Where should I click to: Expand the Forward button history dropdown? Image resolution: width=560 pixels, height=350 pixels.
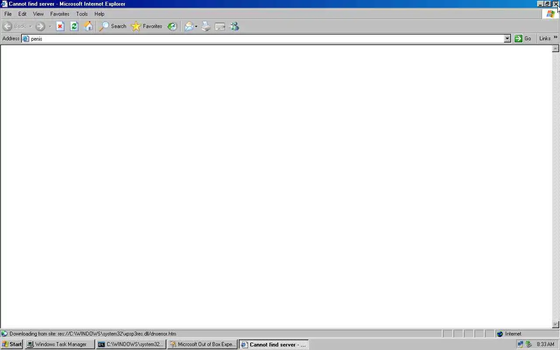50,26
